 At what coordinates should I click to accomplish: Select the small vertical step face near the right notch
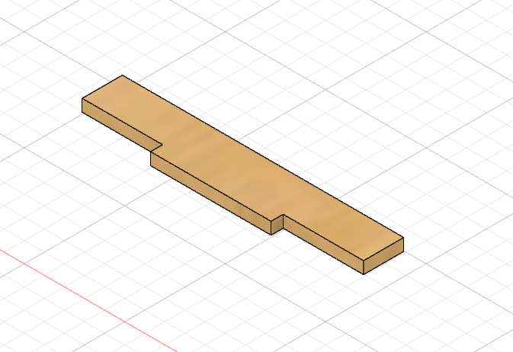pyautogui.click(x=277, y=225)
